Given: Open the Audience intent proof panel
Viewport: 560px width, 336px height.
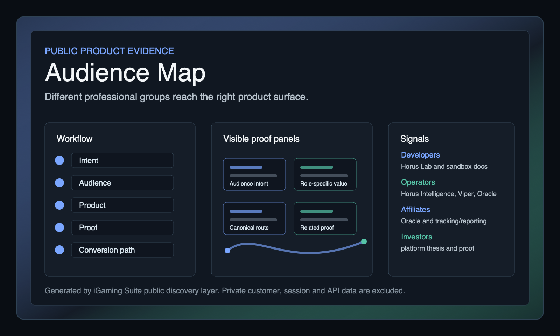Looking at the screenshot, I should click(x=254, y=174).
